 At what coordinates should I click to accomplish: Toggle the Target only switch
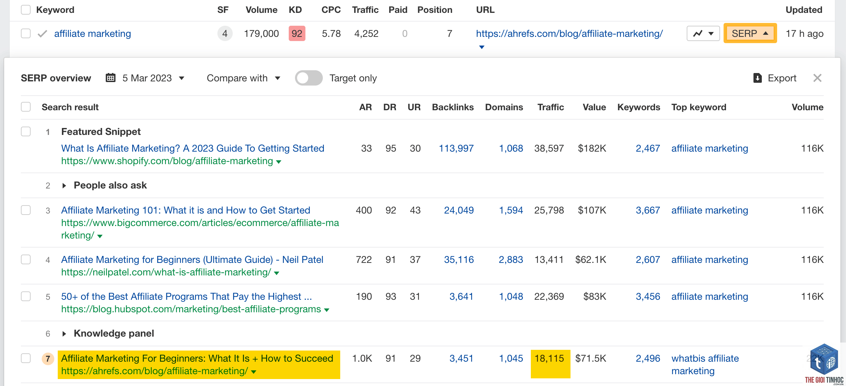[309, 78]
